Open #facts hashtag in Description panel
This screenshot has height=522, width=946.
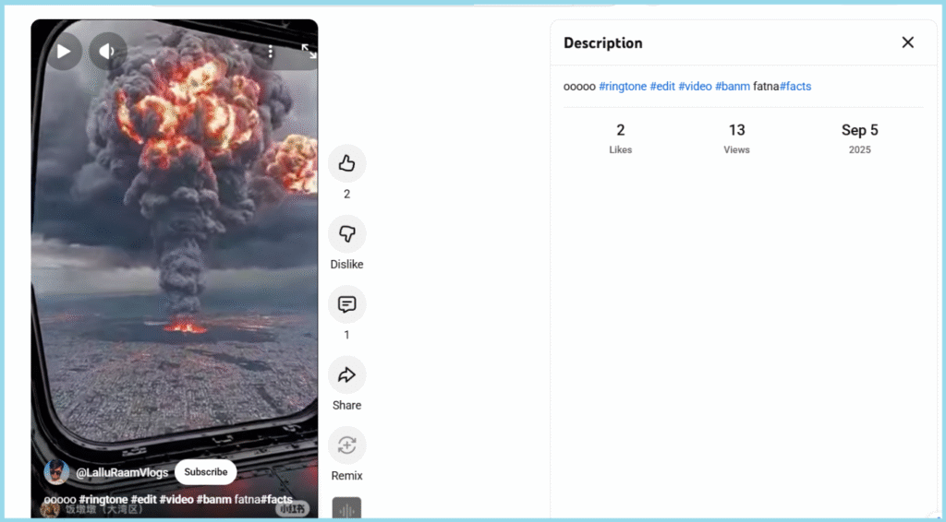795,87
